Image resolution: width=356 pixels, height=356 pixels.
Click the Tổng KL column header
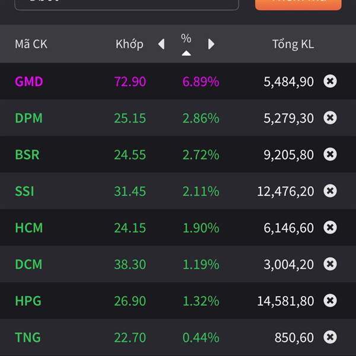pyautogui.click(x=293, y=44)
